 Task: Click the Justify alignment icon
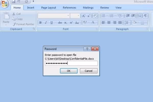tap(120, 22)
